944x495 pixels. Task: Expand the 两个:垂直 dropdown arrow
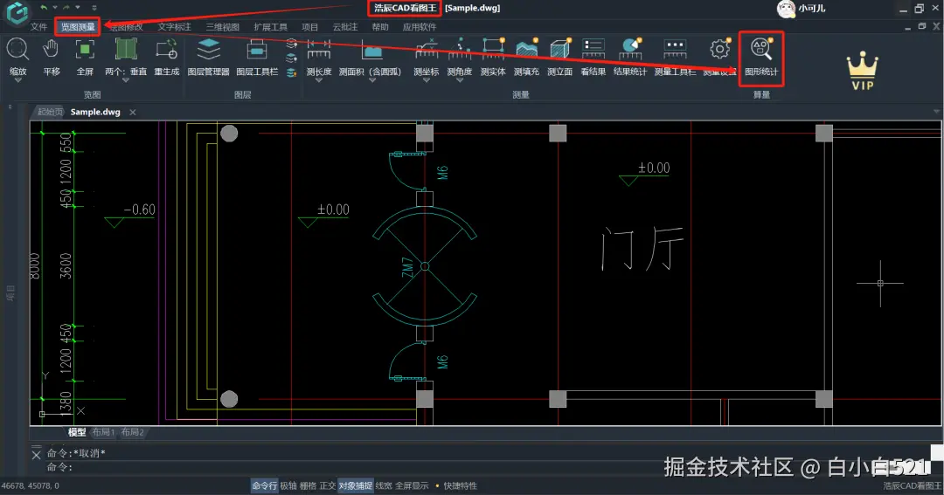[x=126, y=80]
